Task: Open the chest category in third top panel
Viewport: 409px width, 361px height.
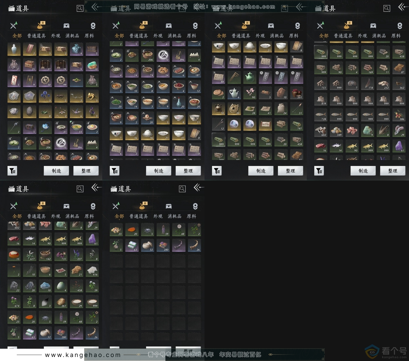Action: [x=271, y=26]
